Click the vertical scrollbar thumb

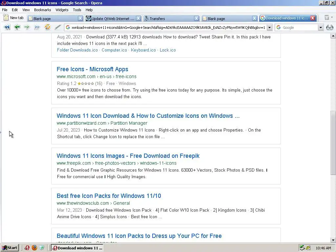(333, 143)
